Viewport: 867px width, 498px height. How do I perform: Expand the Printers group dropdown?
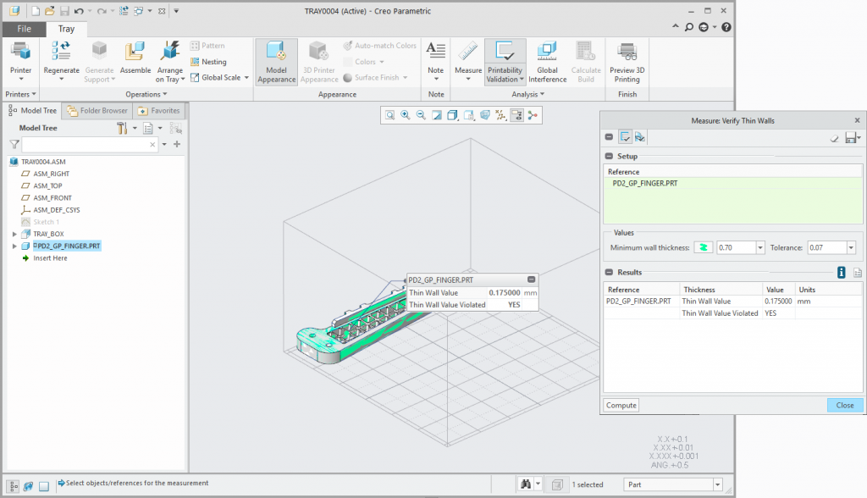point(20,94)
